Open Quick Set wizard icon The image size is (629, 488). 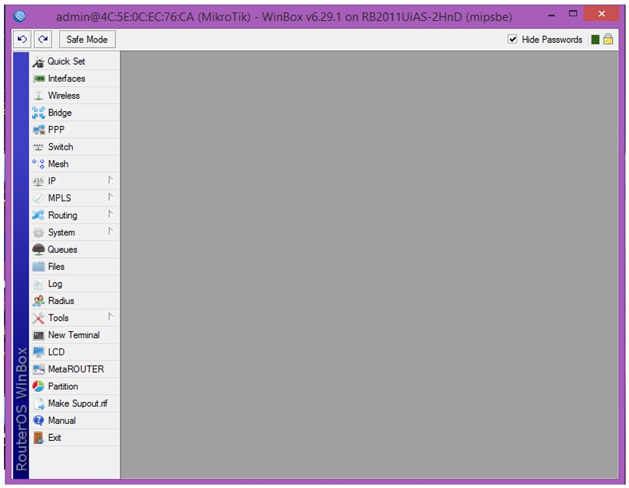(39, 61)
